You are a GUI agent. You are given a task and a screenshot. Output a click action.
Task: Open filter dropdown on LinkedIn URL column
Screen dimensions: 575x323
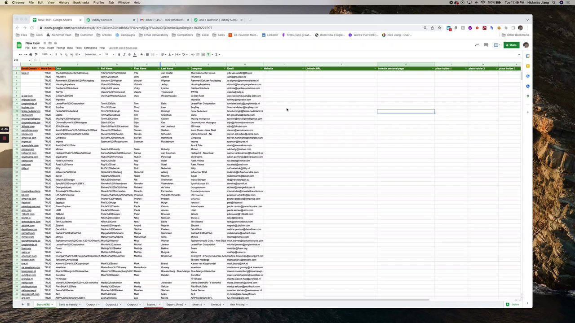[375, 69]
